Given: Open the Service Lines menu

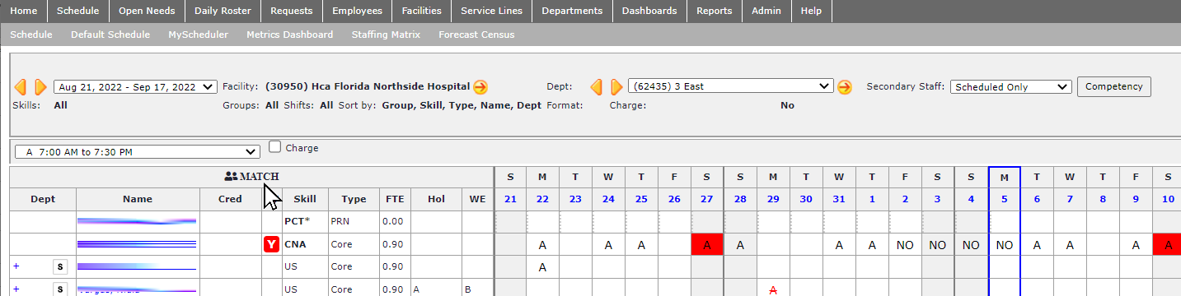Looking at the screenshot, I should point(491,11).
